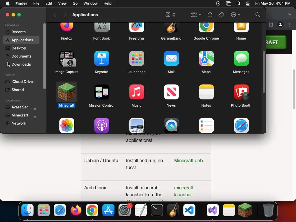Viewport: 296px width, 222px height.
Task: Select the Image Capture application
Action: [67, 58]
